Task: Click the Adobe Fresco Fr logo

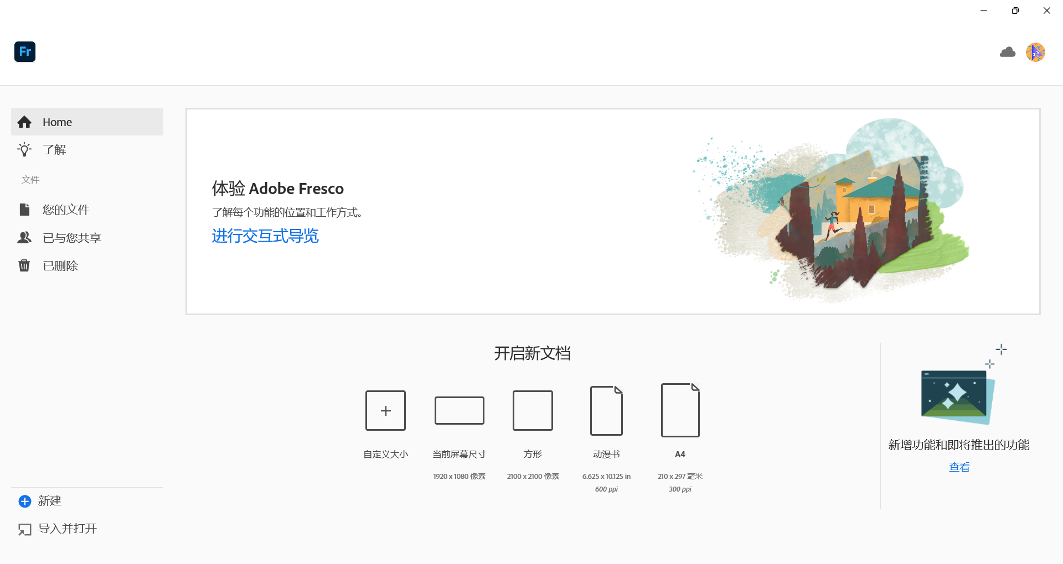Action: 25,52
